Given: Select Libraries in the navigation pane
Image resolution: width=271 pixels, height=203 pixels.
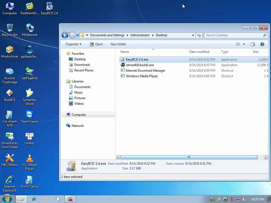Looking at the screenshot, I should pyautogui.click(x=78, y=81).
